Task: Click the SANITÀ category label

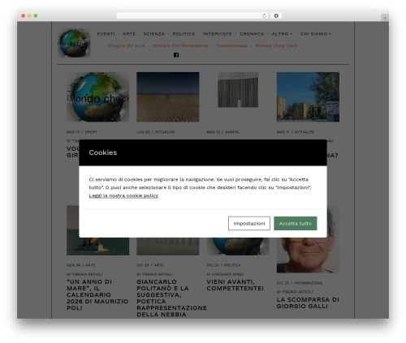Action: click(x=232, y=132)
